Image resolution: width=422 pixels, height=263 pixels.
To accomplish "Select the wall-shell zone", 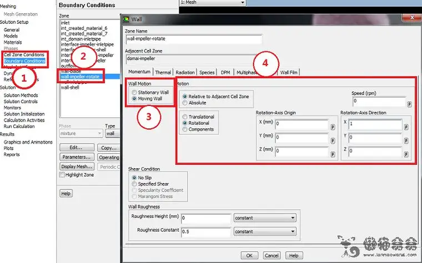I will [x=70, y=88].
